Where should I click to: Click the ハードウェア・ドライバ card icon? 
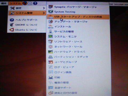click(x=51, y=52)
